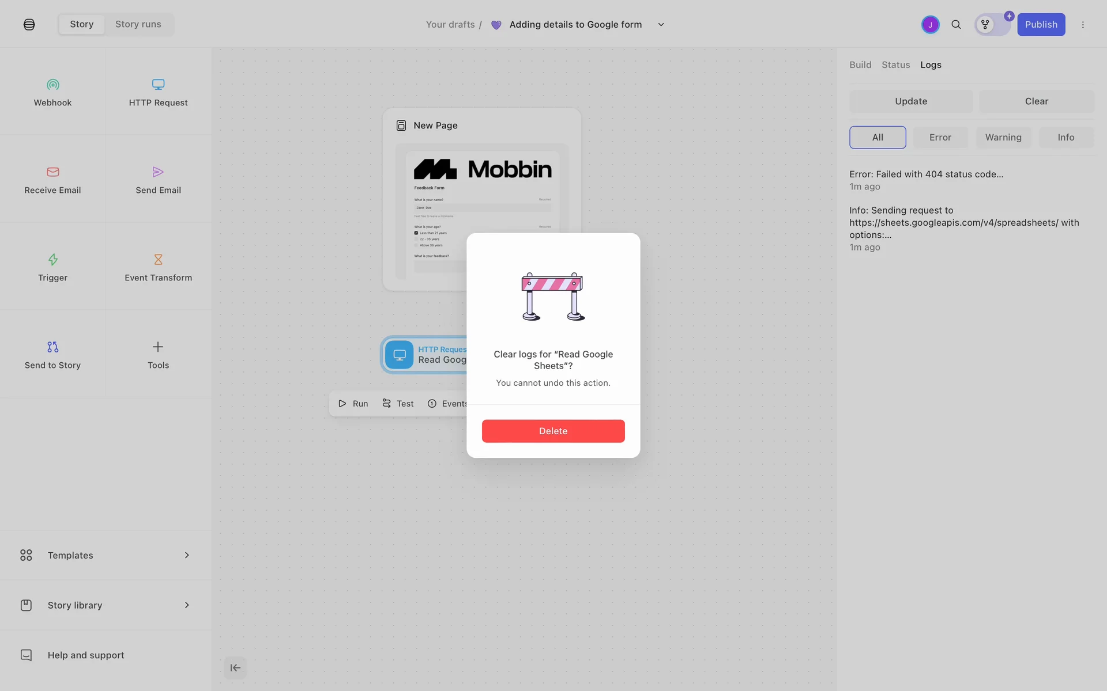Filter logs by Warning

pos(1003,138)
